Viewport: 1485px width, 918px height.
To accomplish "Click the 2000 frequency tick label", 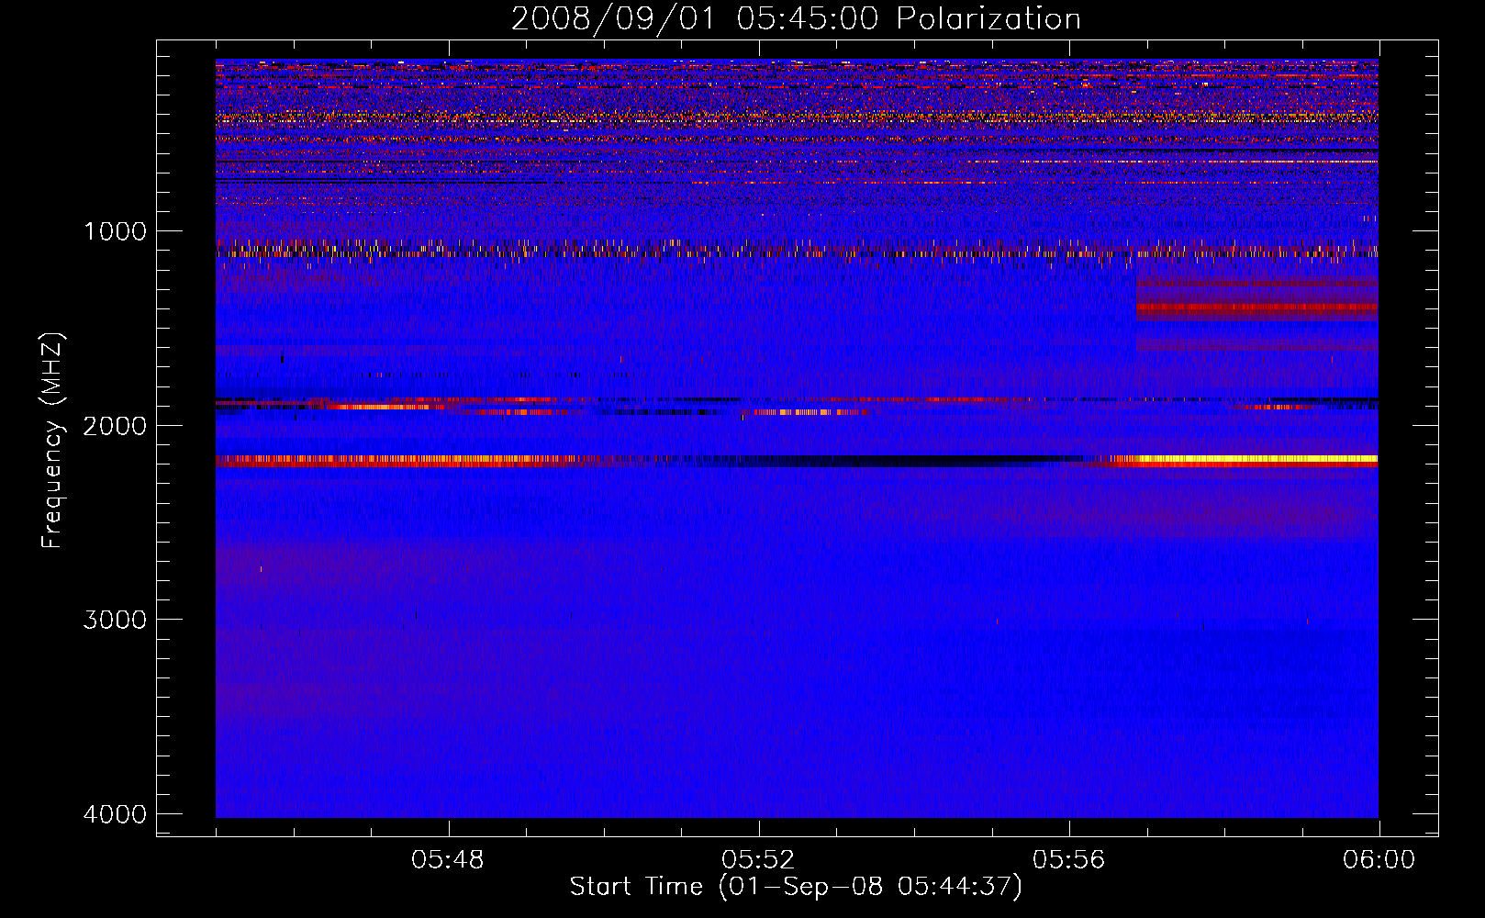I will click(115, 425).
